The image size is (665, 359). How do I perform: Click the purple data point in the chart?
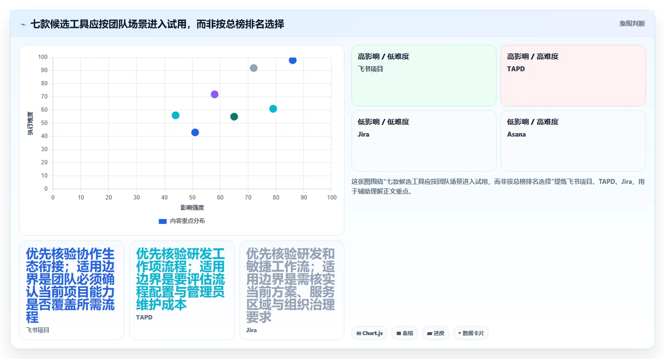pos(215,94)
